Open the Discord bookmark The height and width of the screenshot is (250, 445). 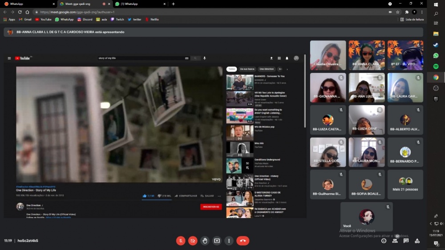click(x=85, y=20)
